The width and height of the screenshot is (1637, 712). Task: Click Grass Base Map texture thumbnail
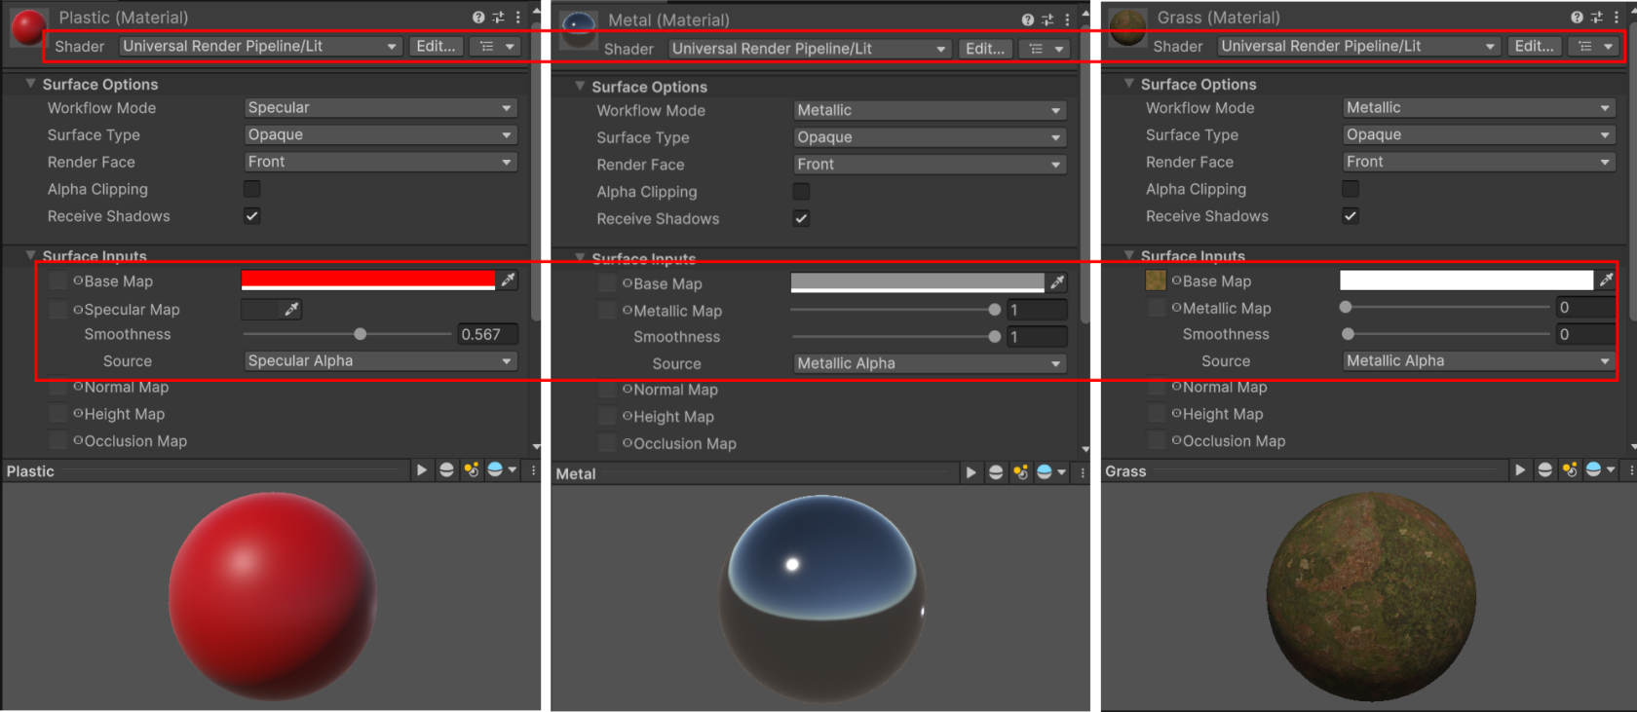1156,281
